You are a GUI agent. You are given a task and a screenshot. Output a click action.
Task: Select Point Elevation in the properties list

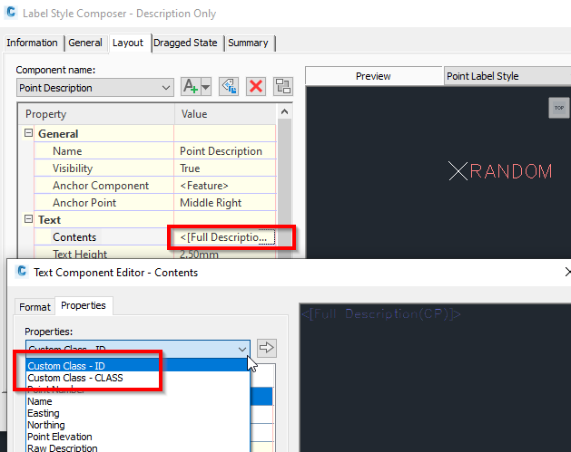click(x=138, y=437)
